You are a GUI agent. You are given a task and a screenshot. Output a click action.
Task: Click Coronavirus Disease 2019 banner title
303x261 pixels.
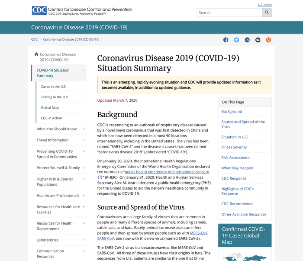point(79,27)
